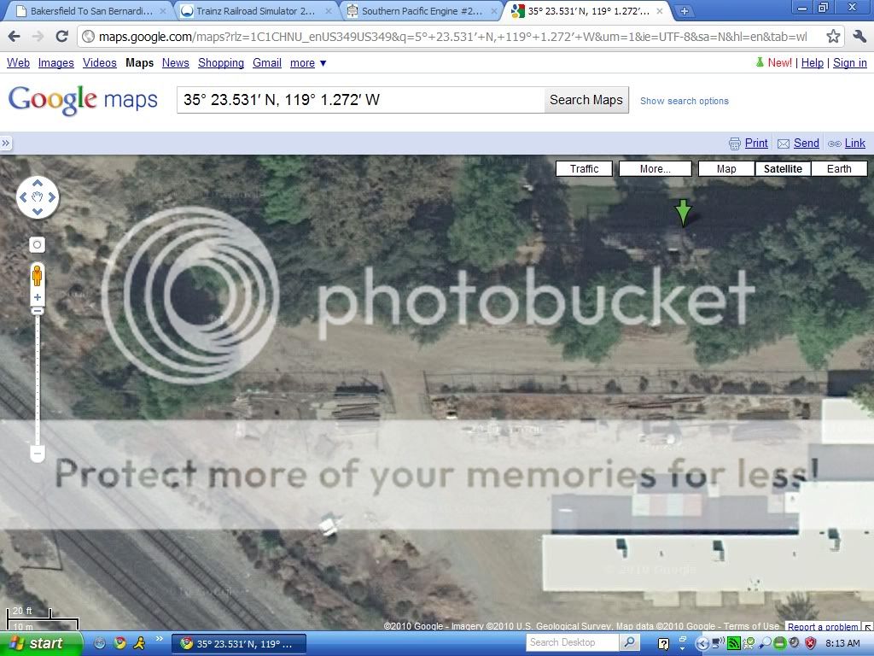
Task: Launch AIM from the Quick Launch bar
Action: (x=139, y=643)
